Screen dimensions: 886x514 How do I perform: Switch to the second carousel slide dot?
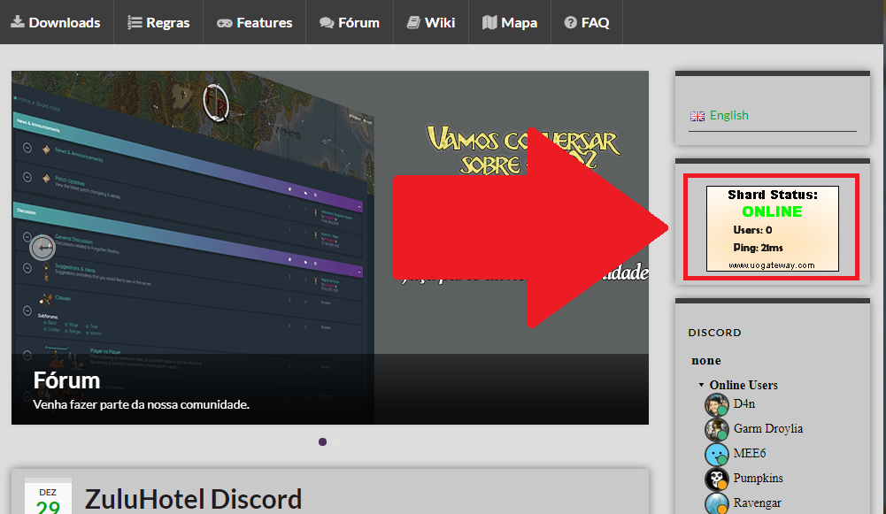click(336, 441)
